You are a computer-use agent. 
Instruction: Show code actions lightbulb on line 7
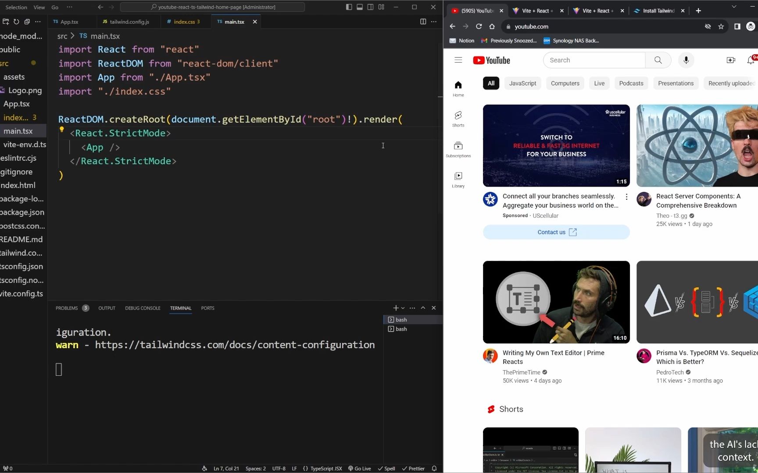(x=62, y=130)
